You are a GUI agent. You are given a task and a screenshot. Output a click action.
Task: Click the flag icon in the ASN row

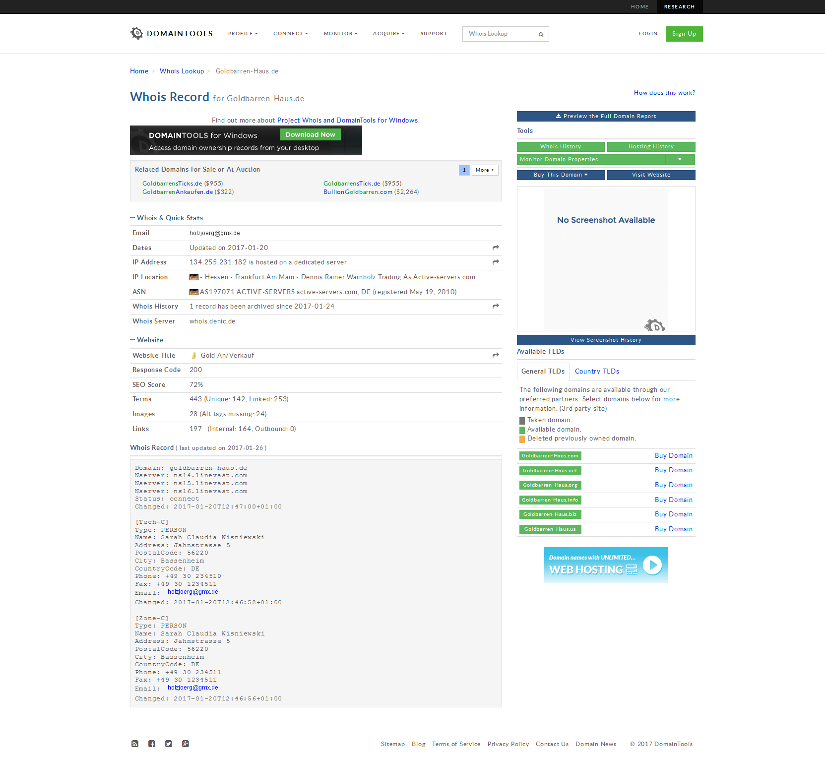(x=194, y=292)
